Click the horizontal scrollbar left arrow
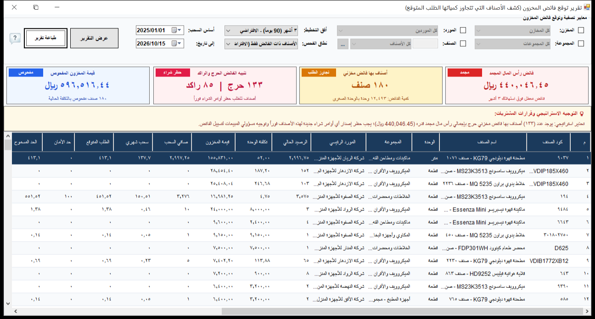Screen dimensions: 595x319 point(16,311)
